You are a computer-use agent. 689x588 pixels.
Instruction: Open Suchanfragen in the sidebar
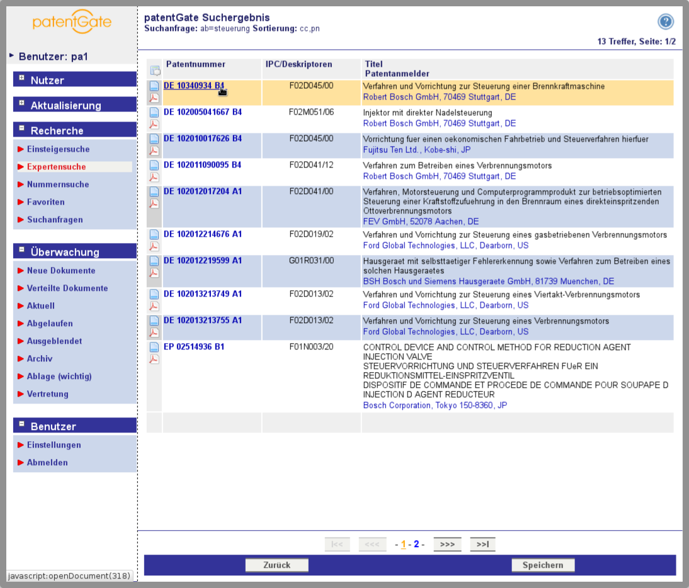coord(55,220)
